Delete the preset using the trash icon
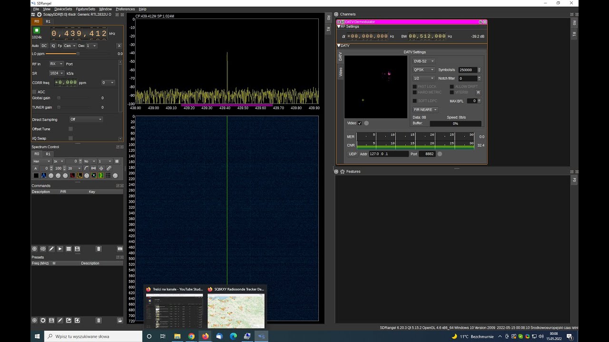 click(x=98, y=321)
